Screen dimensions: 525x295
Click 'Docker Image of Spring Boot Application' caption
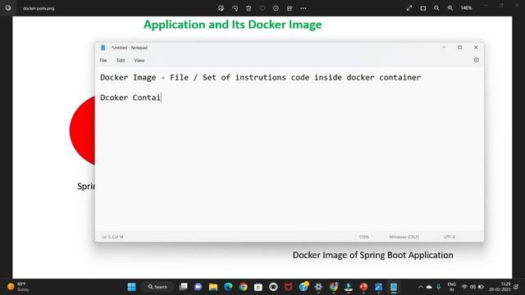click(x=372, y=255)
